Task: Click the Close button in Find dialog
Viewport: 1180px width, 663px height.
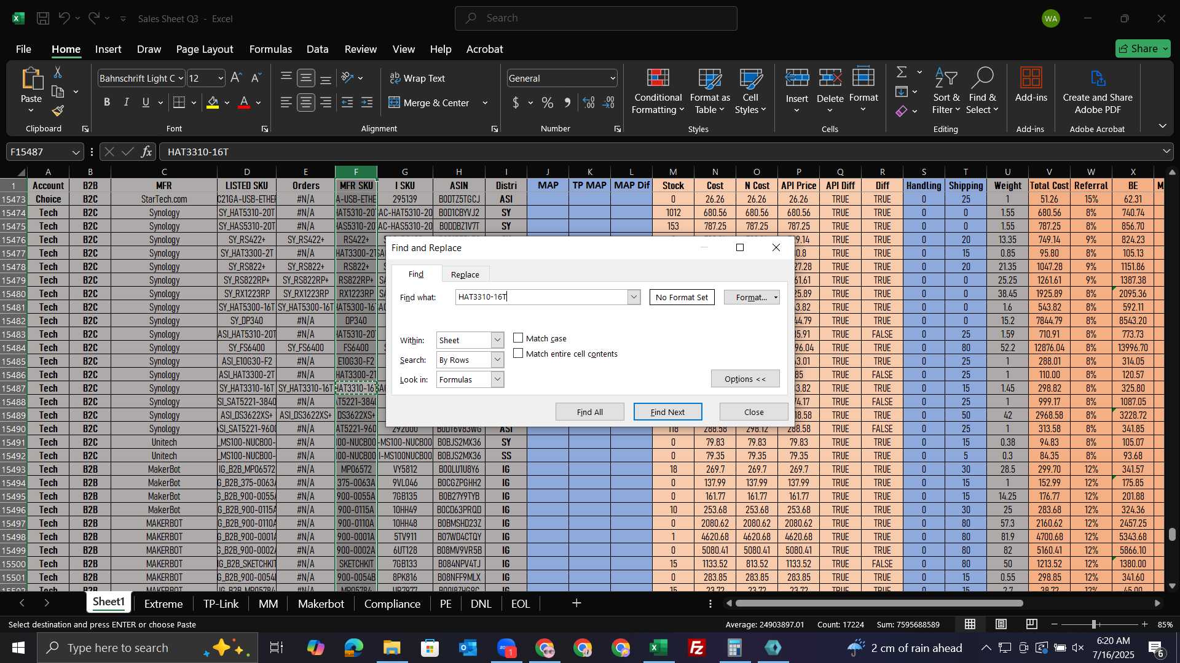Action: coord(753,412)
